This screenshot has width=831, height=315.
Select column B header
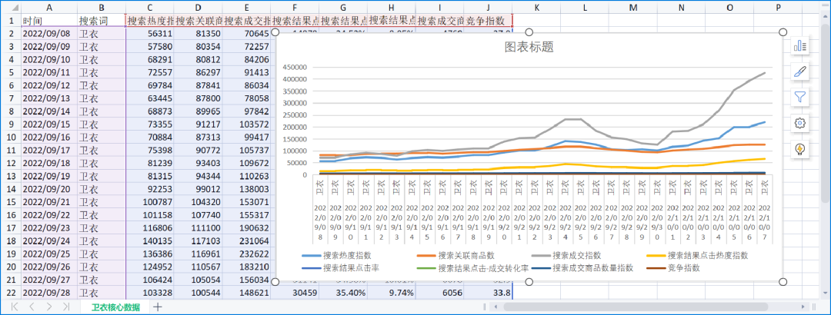click(x=102, y=8)
